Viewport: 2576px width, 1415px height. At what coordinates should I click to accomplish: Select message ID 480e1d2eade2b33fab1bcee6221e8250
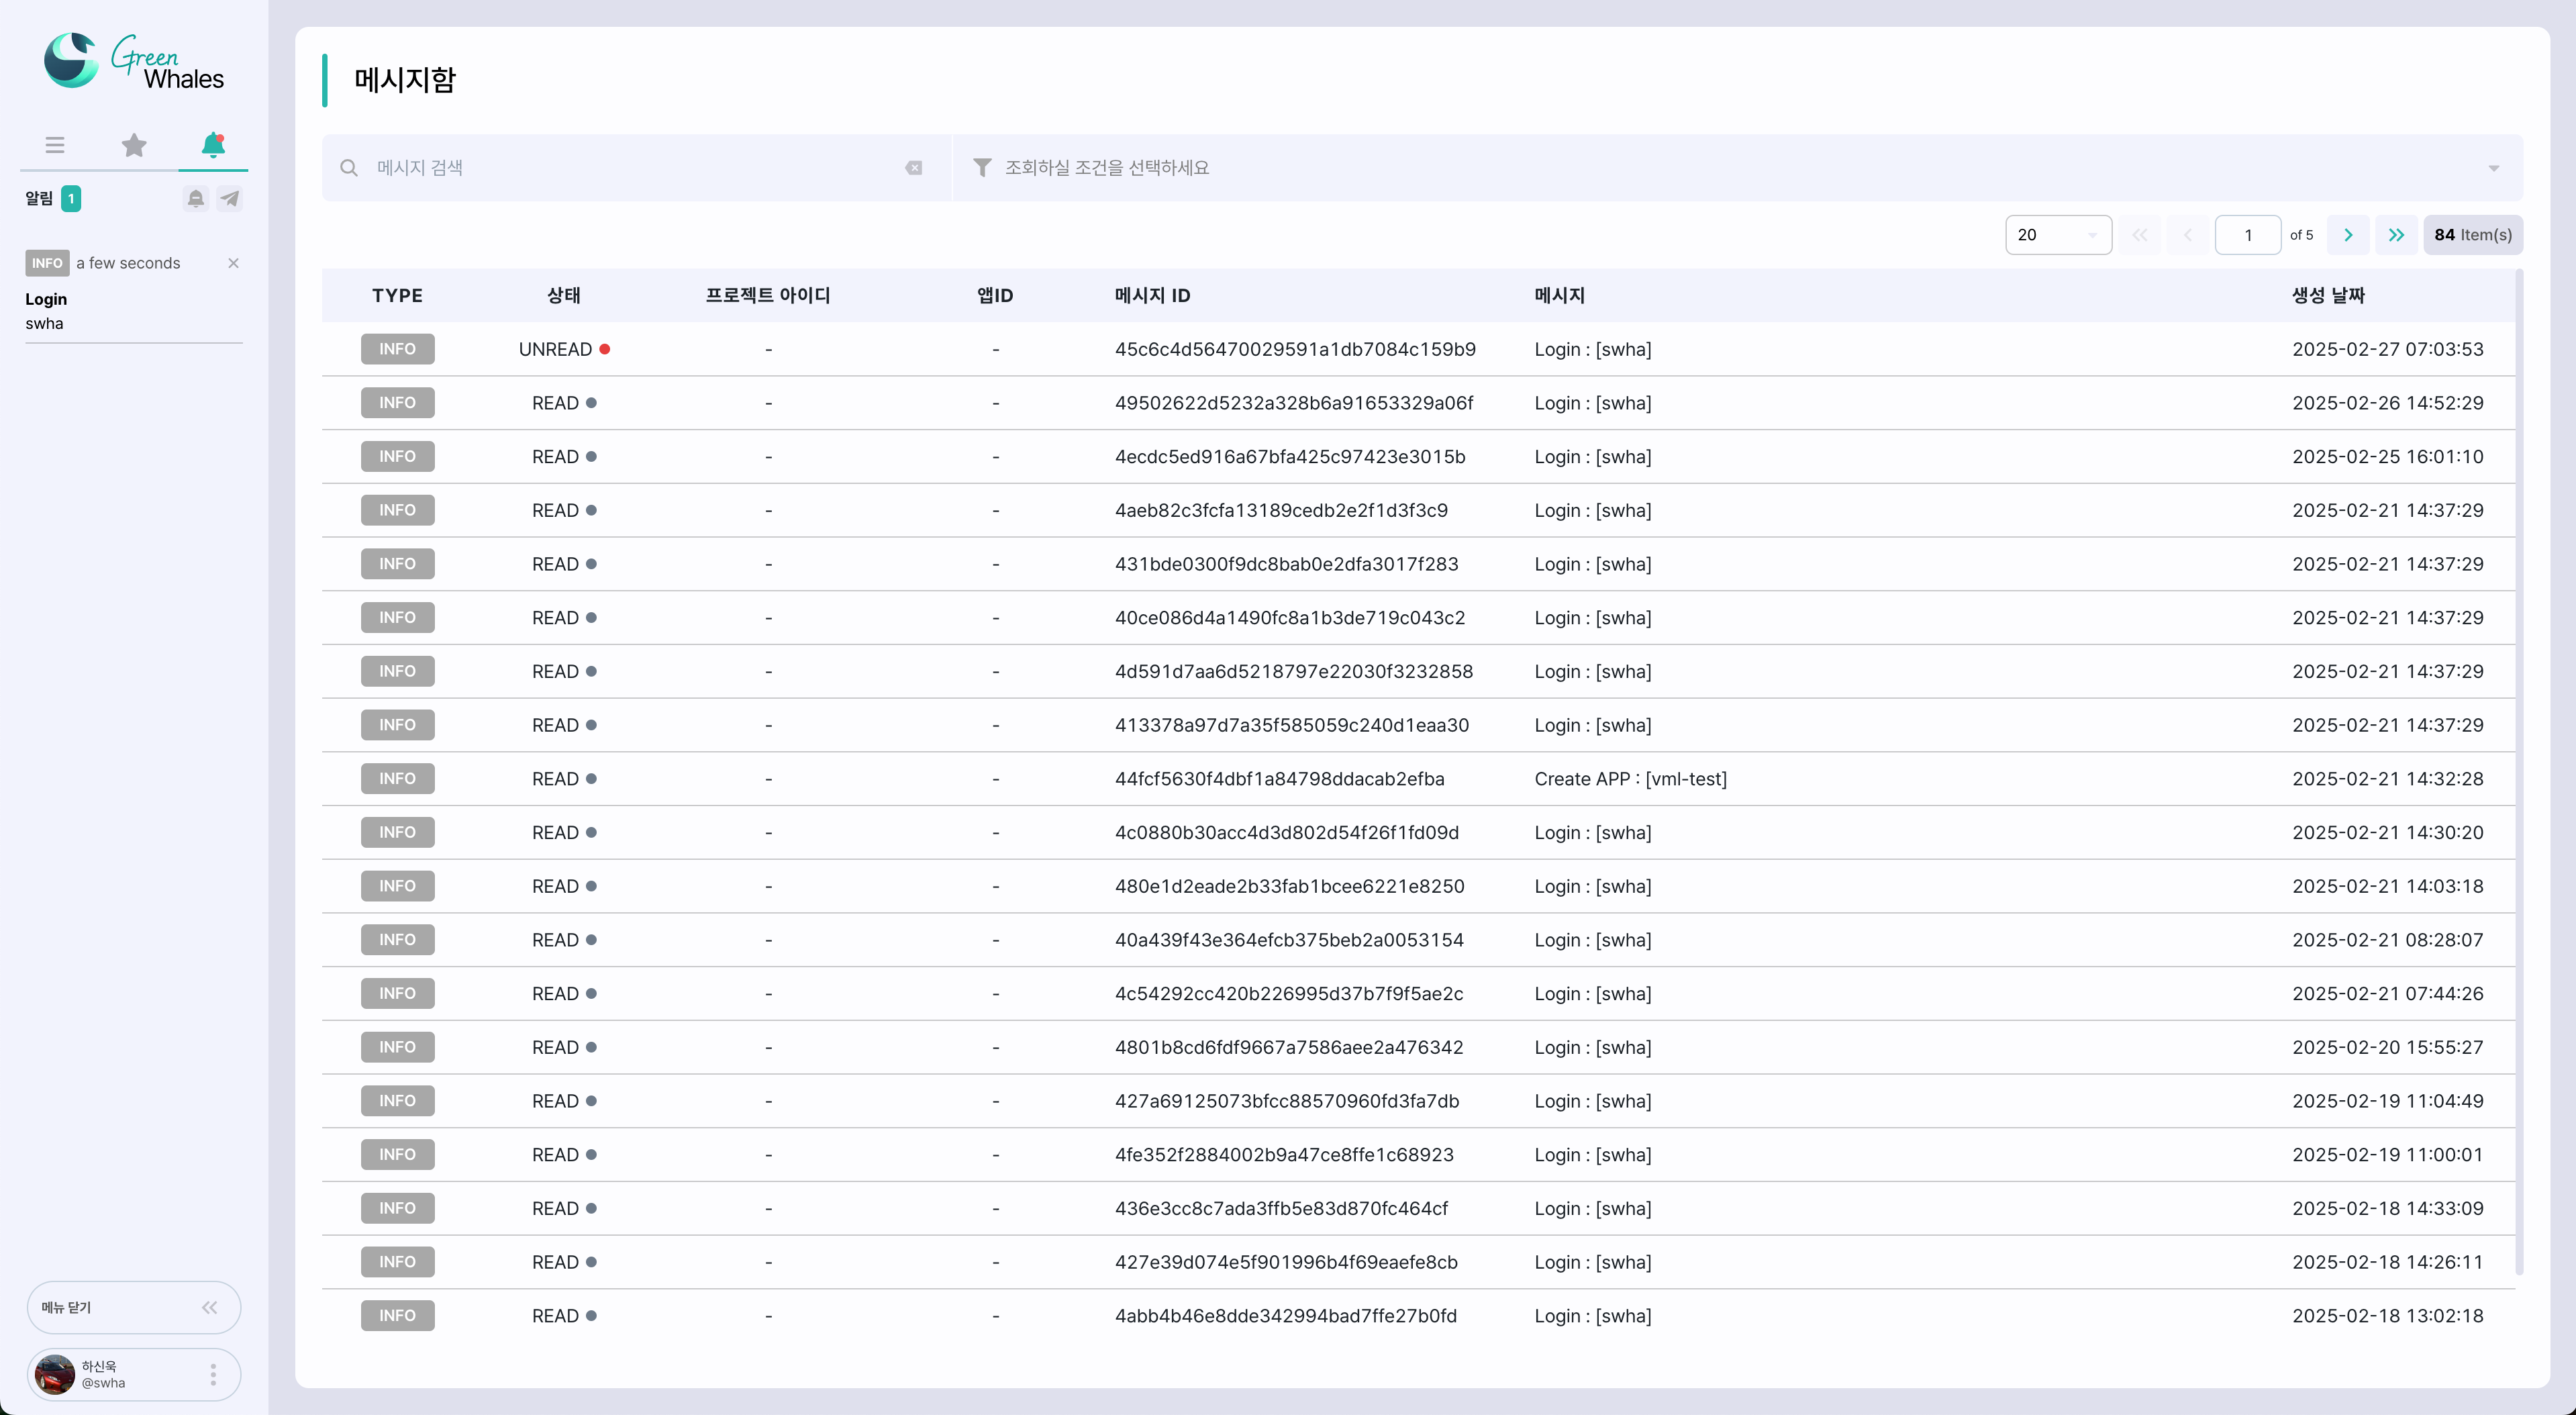click(1289, 886)
